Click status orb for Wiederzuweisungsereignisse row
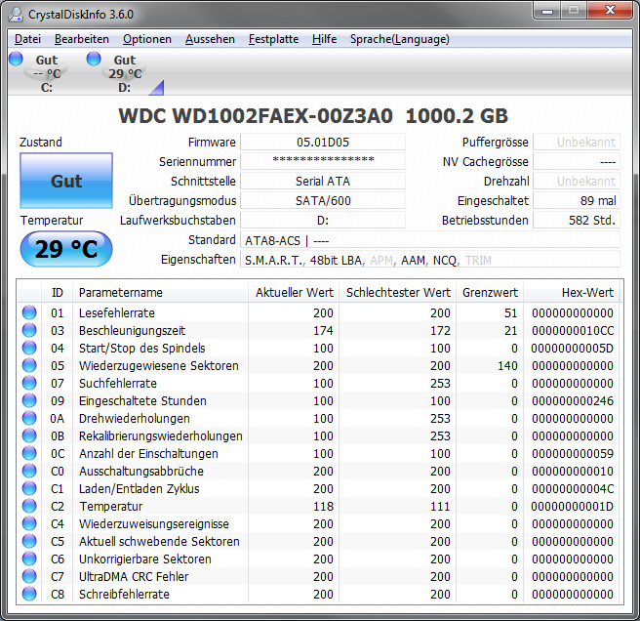The width and height of the screenshot is (640, 621). coord(29,523)
